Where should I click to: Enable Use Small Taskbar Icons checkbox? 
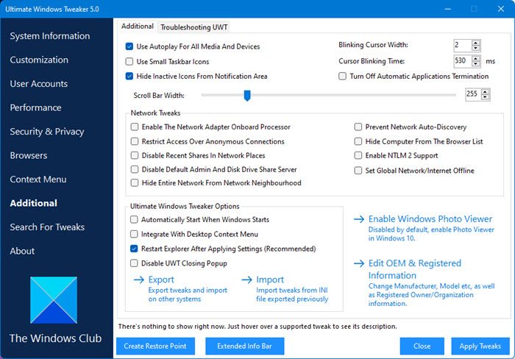[x=129, y=61]
